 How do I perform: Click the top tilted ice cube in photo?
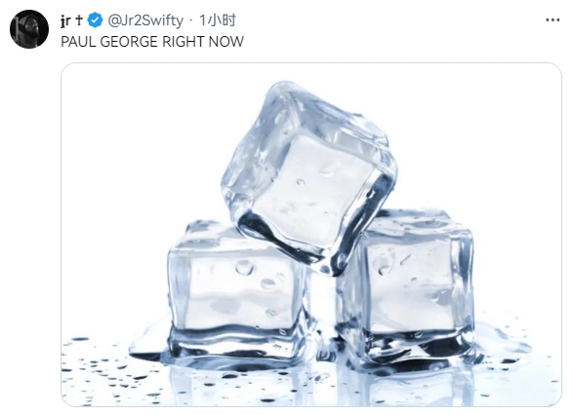[x=309, y=176]
